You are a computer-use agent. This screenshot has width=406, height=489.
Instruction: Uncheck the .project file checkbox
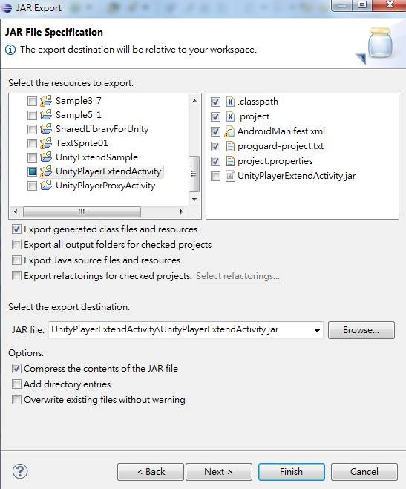215,116
